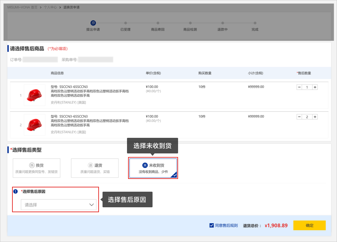Open the 同意售后规则 rules link
Screen dimensions: 337x242
point(226,225)
